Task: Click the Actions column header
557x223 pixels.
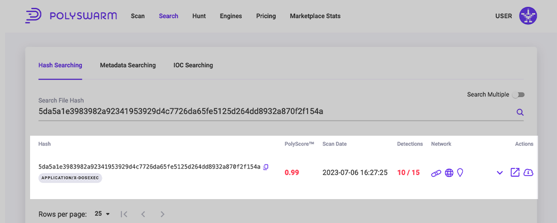Action: [524, 144]
